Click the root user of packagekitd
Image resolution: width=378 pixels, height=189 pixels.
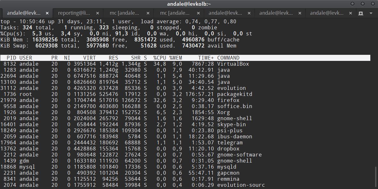pos(26,94)
